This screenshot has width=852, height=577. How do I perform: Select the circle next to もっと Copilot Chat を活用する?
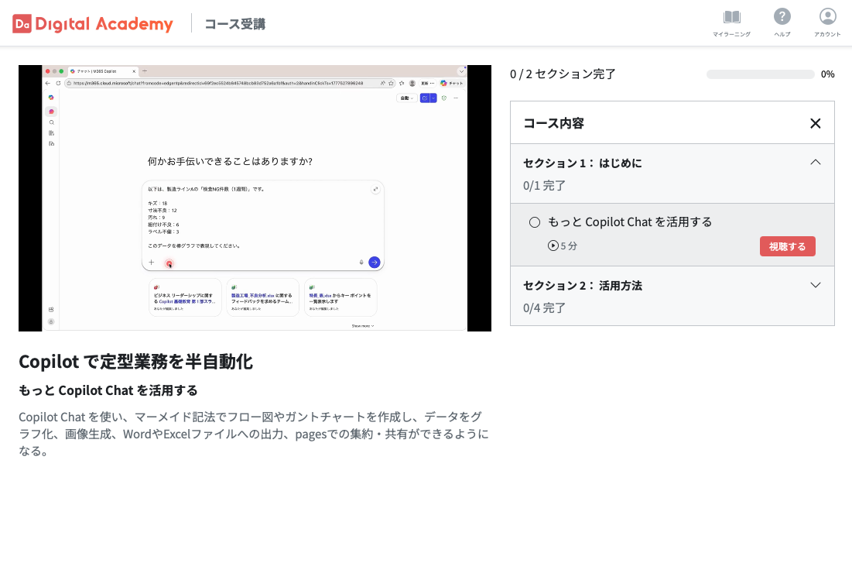pyautogui.click(x=535, y=222)
